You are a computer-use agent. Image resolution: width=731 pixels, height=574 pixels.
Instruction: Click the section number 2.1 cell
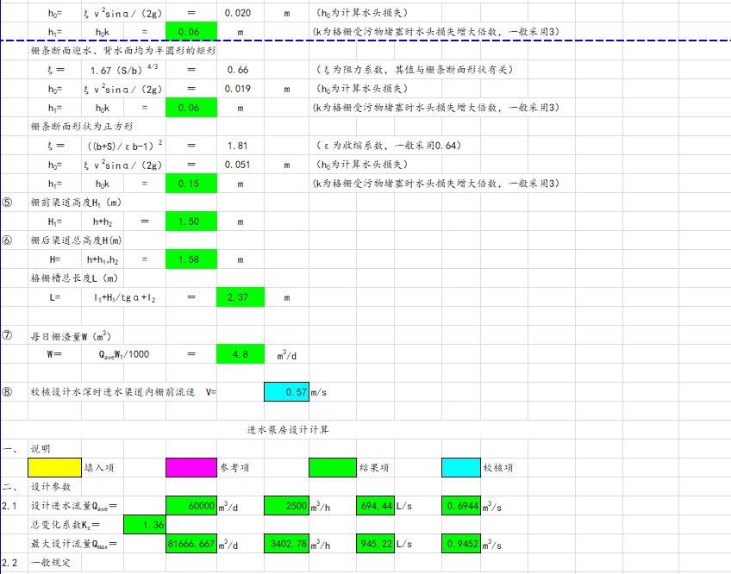pyautogui.click(x=9, y=506)
